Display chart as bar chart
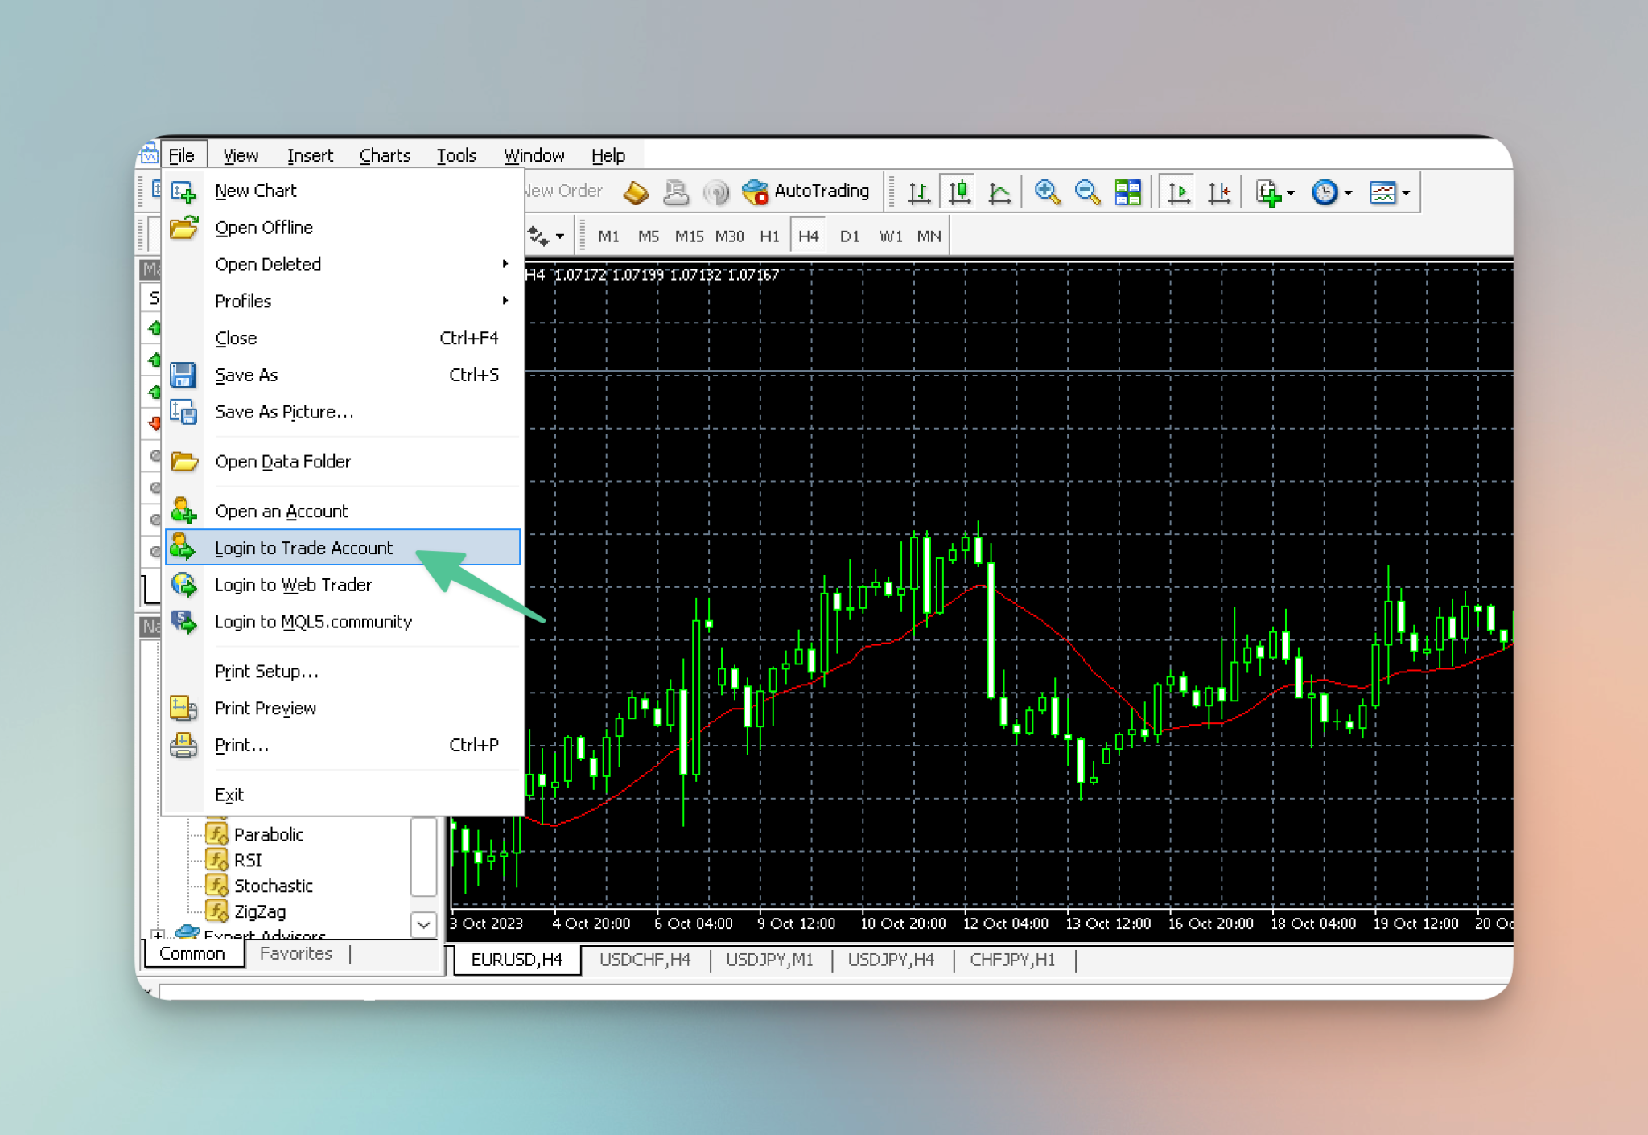 click(920, 191)
